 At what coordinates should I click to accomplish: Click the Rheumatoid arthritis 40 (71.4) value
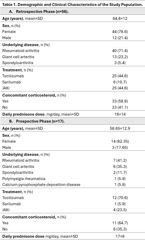point(120,51)
